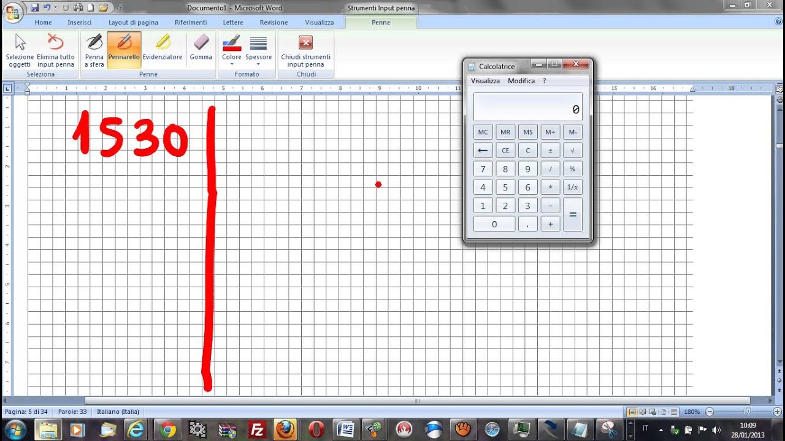Image resolution: width=785 pixels, height=441 pixels.
Task: Open FileZilla from taskbar
Action: tap(257, 429)
